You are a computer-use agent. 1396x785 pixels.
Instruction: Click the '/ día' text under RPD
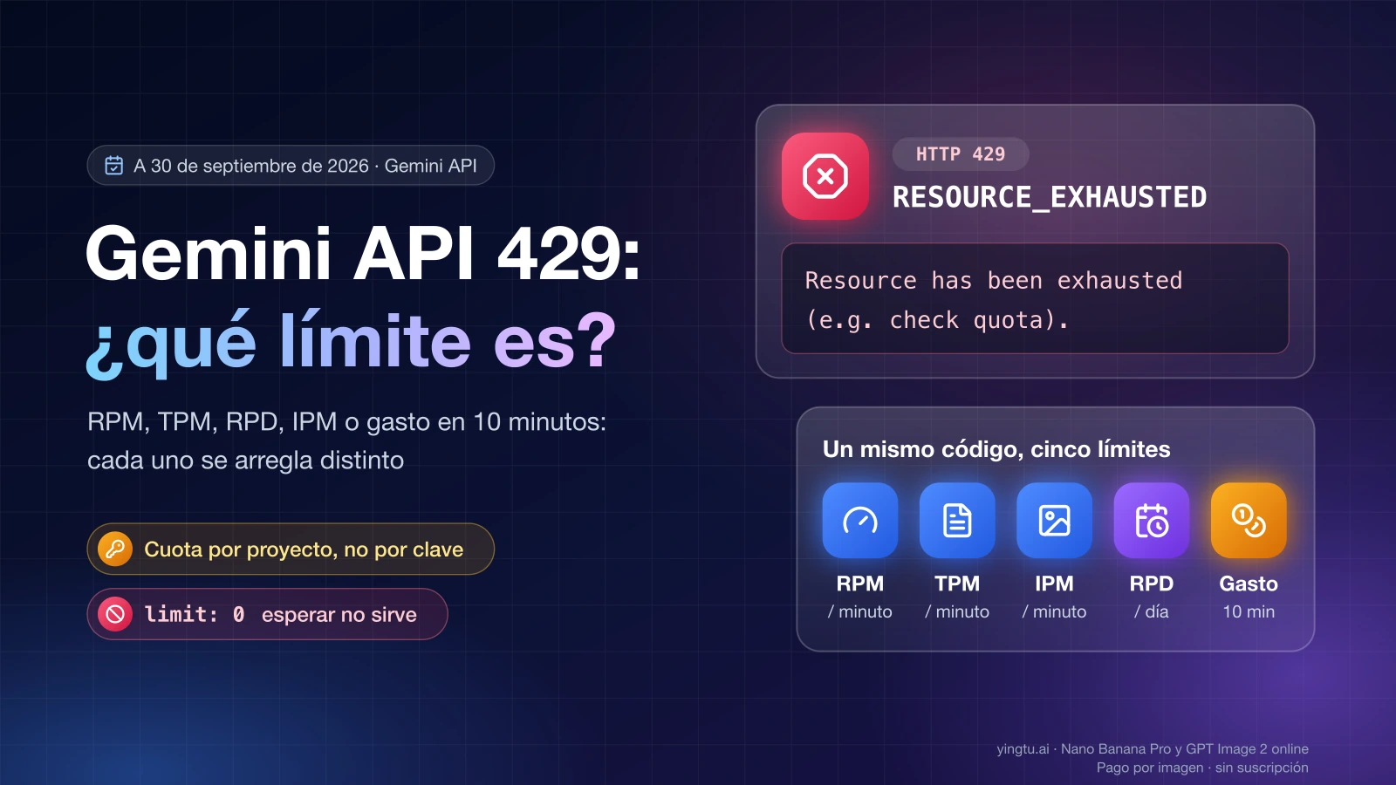pyautogui.click(x=1152, y=611)
